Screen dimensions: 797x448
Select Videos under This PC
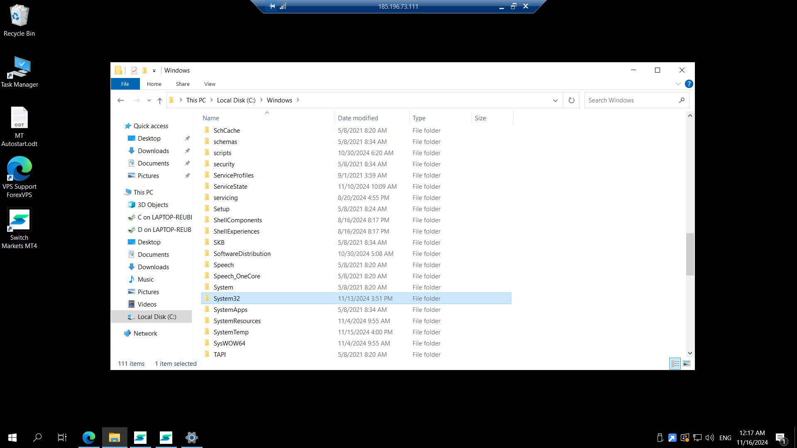tap(147, 304)
